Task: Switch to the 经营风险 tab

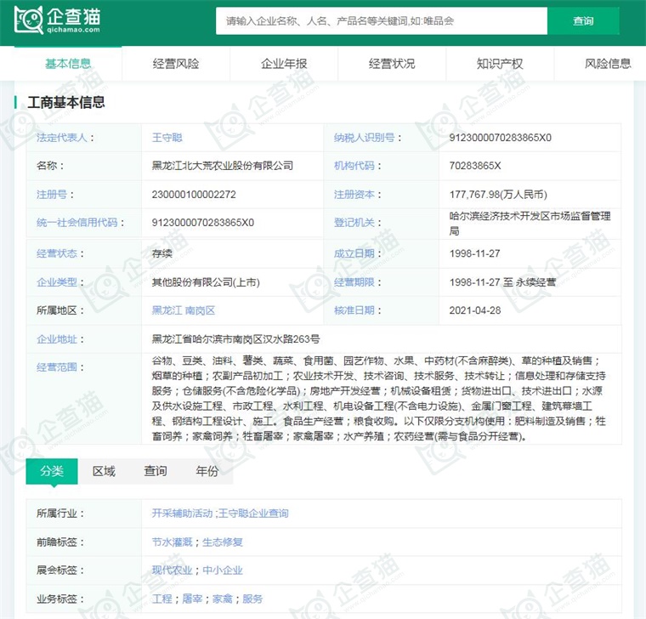Action: (176, 64)
